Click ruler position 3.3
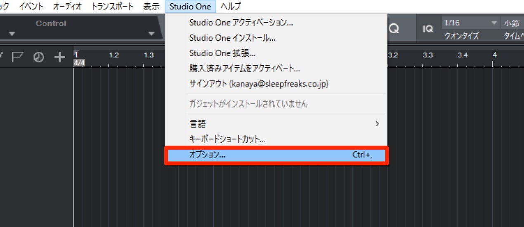Viewport: 524px width, 227px height. point(428,55)
